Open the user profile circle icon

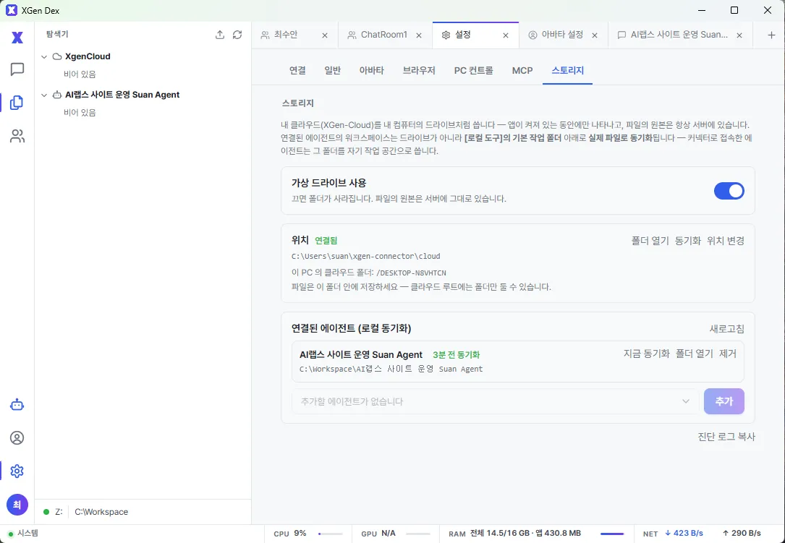tap(17, 438)
